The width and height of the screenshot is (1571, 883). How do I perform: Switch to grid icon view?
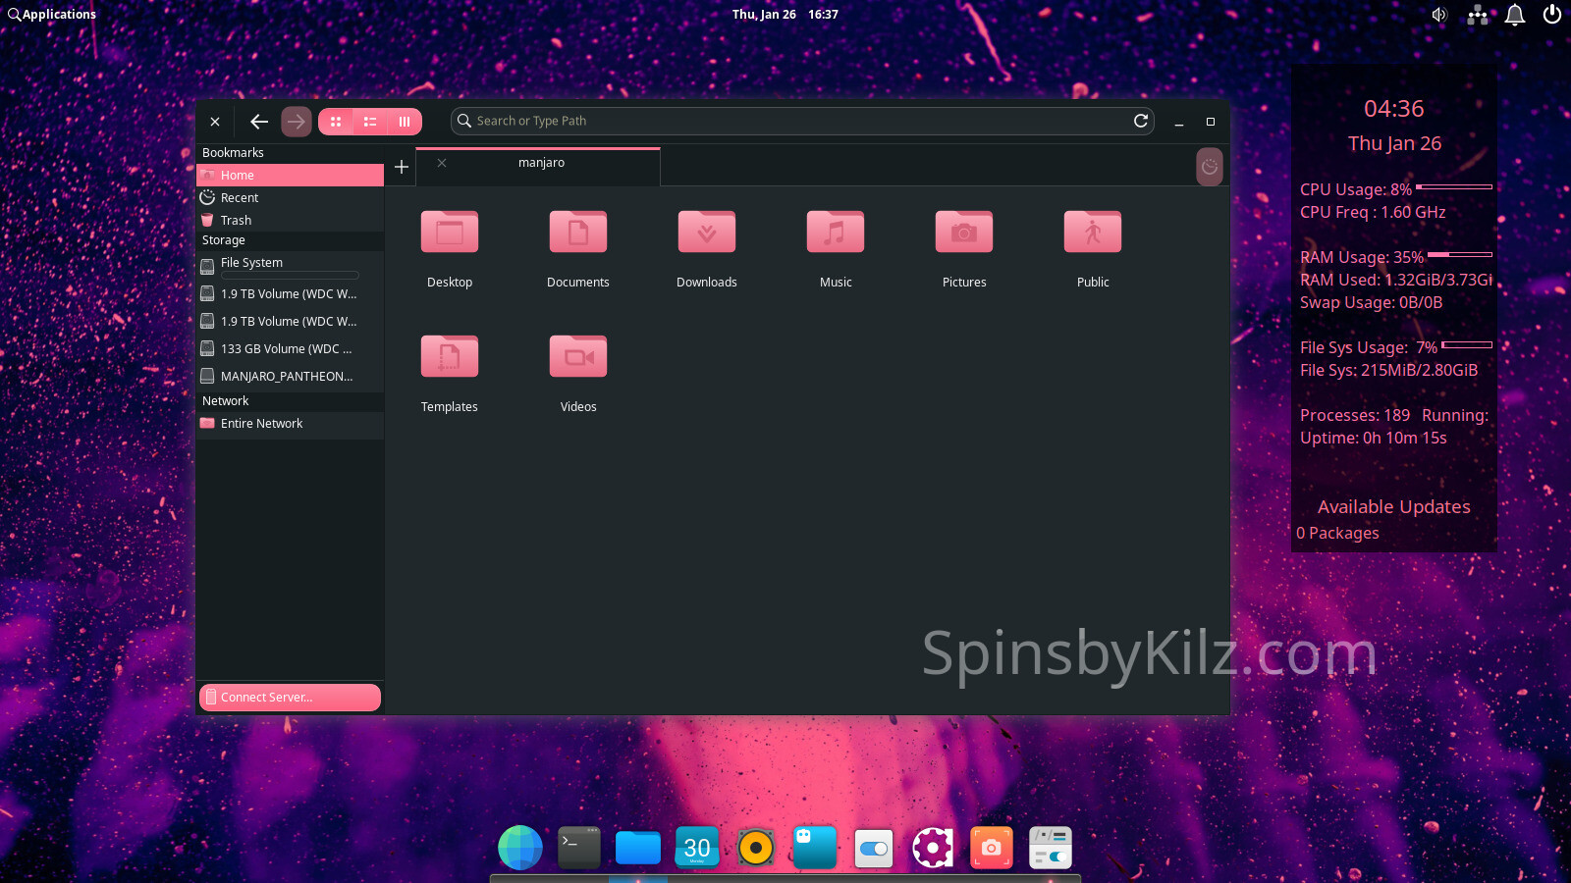pos(336,122)
